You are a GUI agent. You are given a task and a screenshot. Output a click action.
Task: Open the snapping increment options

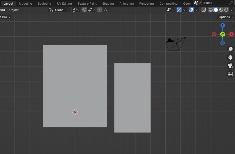click(x=91, y=10)
